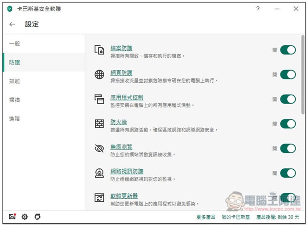
Task: Open settings with the gear icon
Action: pos(25,217)
